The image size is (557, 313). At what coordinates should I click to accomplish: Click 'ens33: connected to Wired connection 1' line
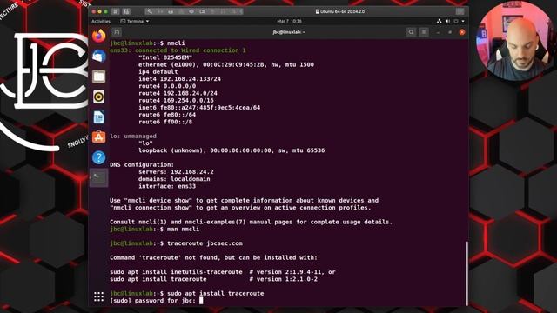[x=178, y=50]
